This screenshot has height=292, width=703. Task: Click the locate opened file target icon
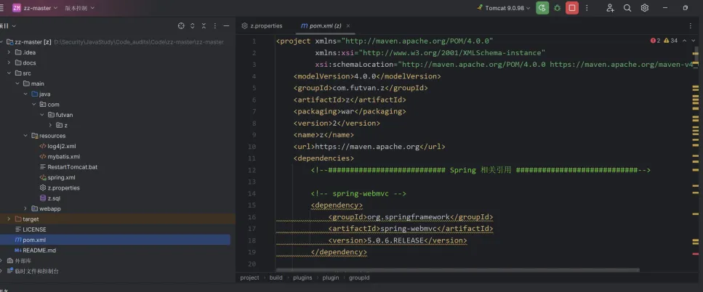tap(181, 26)
